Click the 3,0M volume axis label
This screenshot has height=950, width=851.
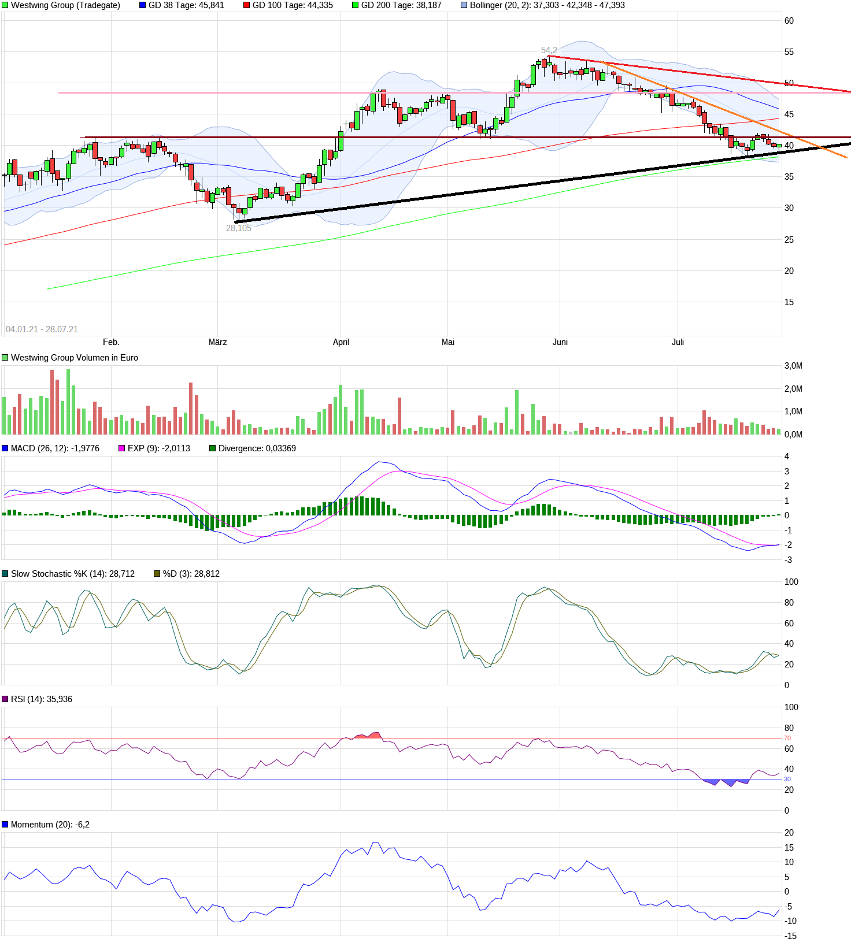793,366
